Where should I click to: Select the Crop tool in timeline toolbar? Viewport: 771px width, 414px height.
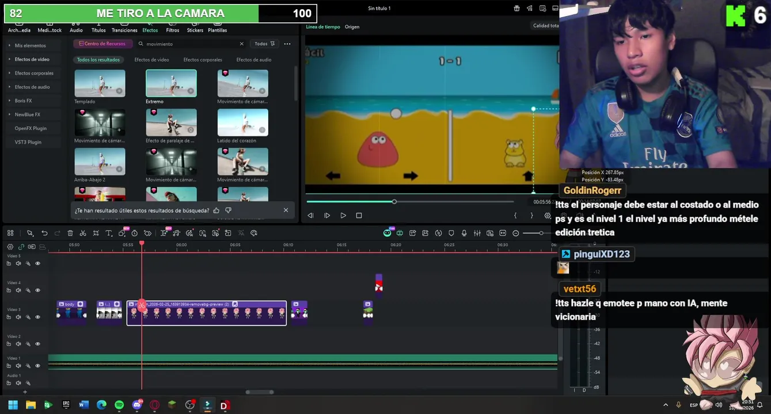point(96,233)
